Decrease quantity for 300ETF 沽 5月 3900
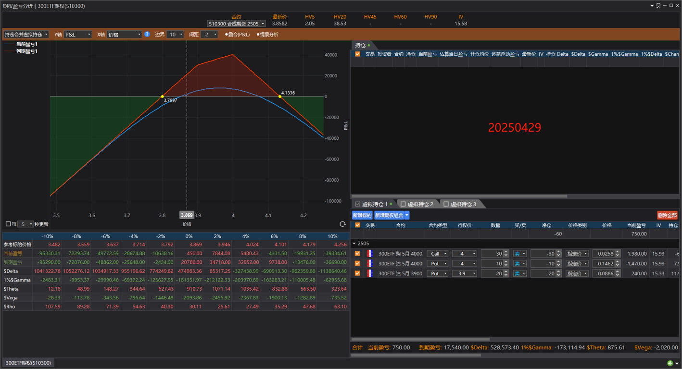This screenshot has width=682, height=369. (x=506, y=275)
